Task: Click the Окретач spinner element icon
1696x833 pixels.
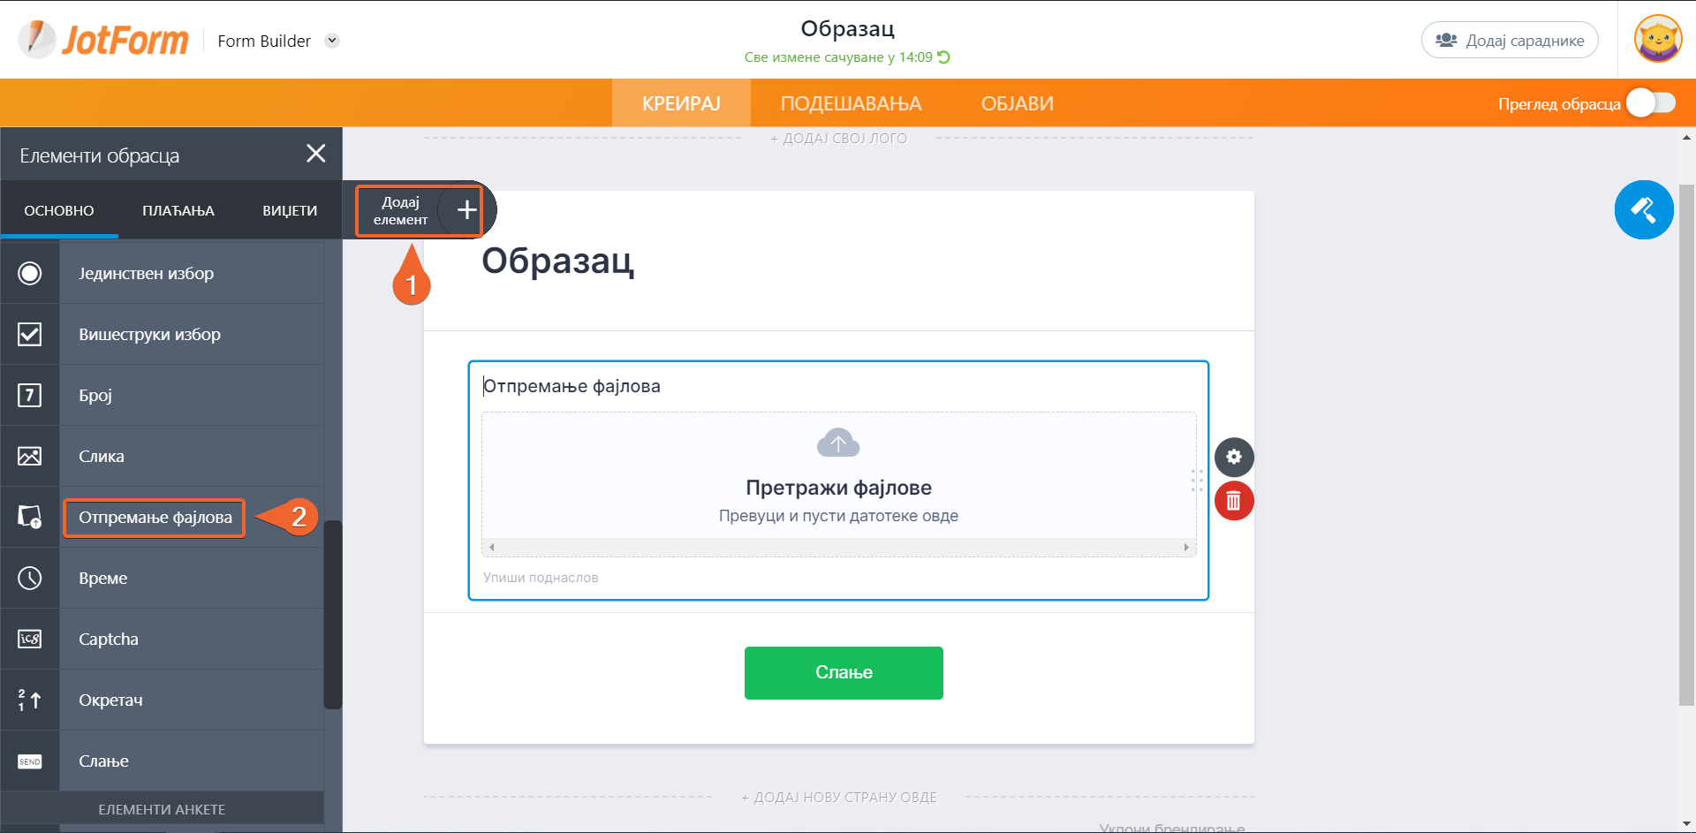Action: (x=30, y=700)
